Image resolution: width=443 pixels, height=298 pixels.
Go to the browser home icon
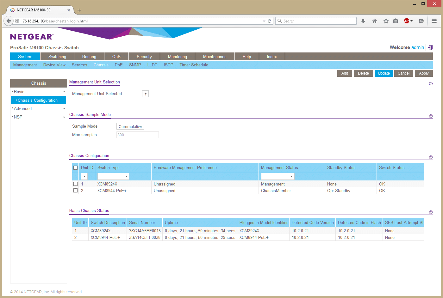375,21
